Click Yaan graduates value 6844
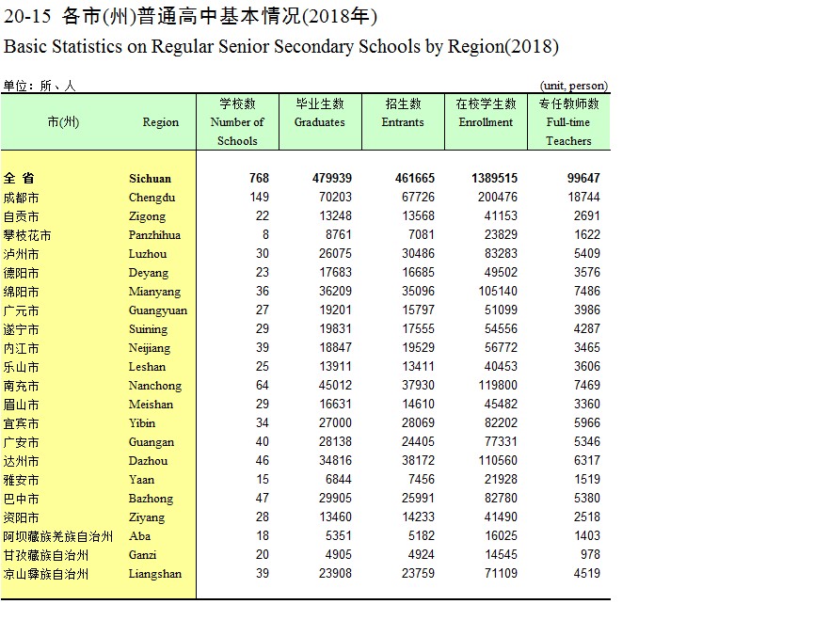Viewport: 814px width, 636px height. [339, 479]
